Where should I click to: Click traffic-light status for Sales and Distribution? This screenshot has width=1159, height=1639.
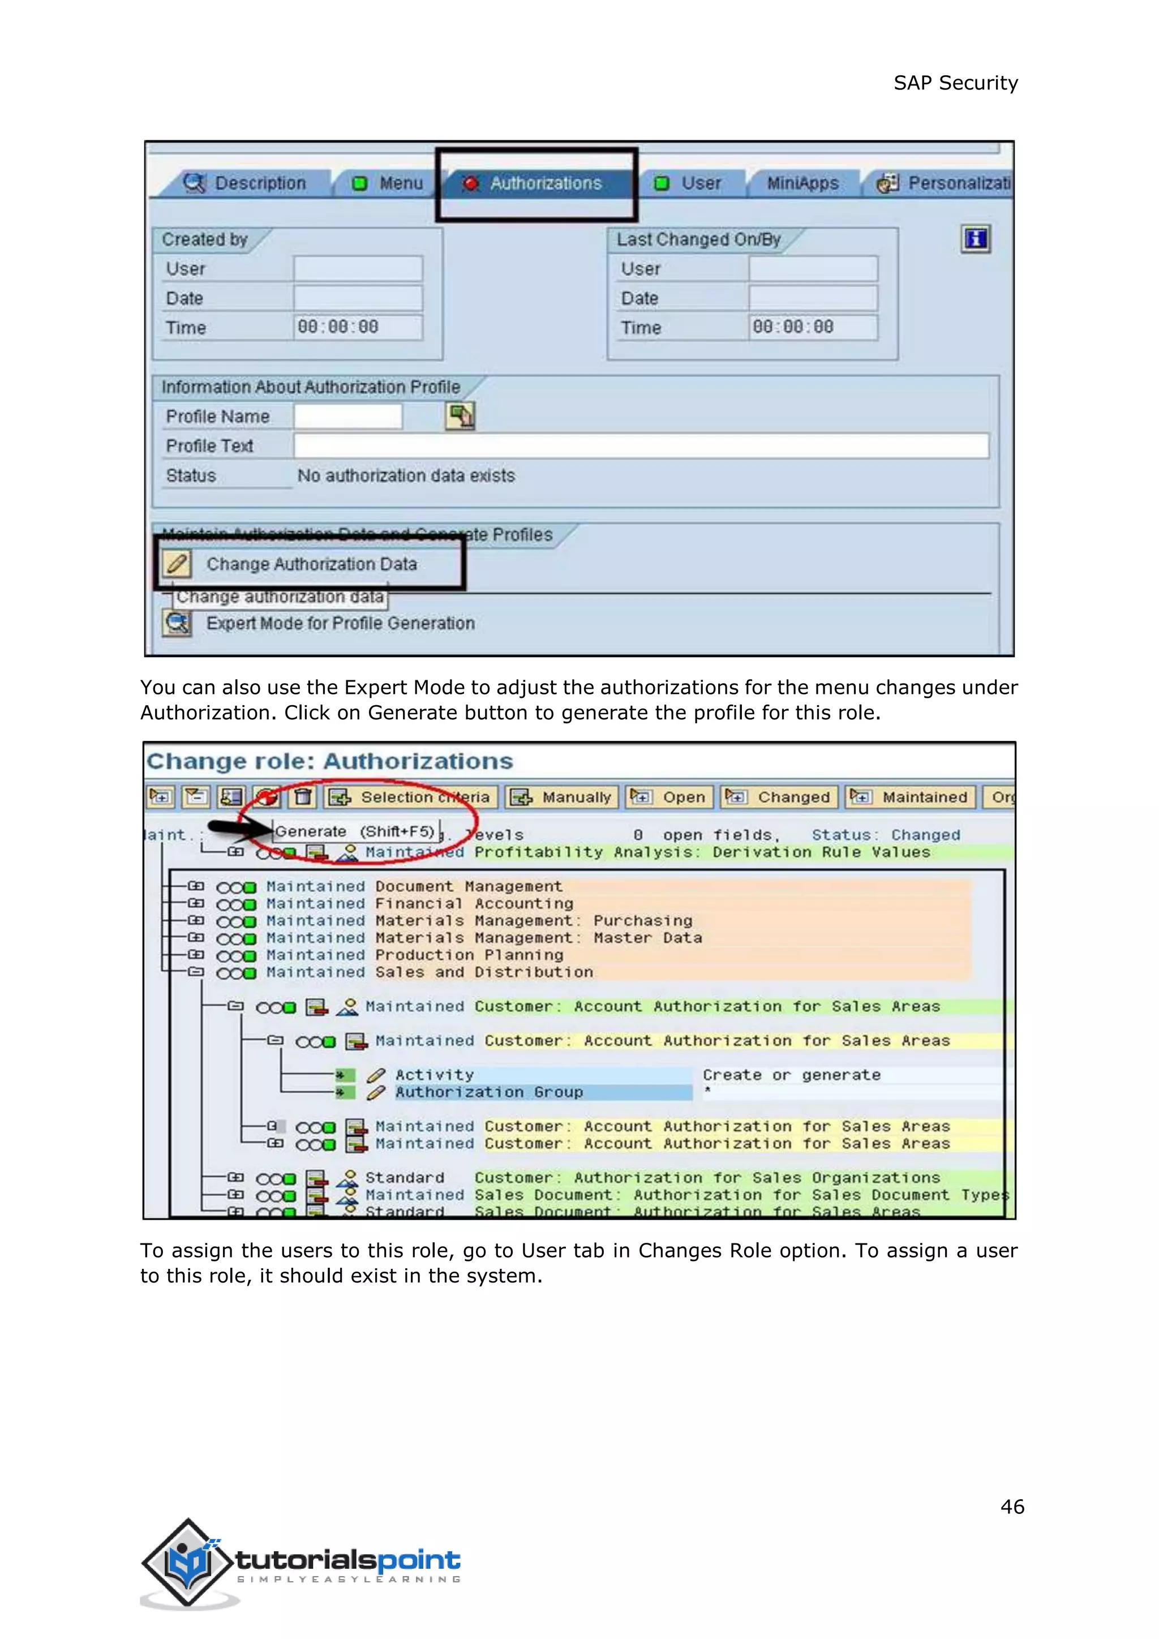(236, 973)
